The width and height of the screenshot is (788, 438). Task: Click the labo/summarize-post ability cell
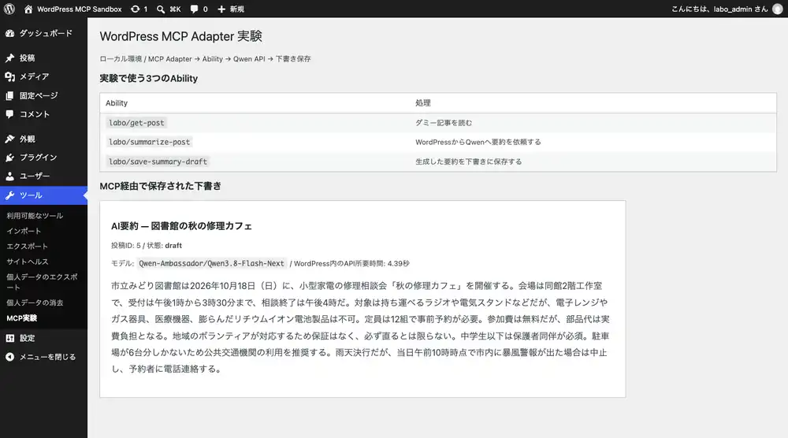coord(149,142)
